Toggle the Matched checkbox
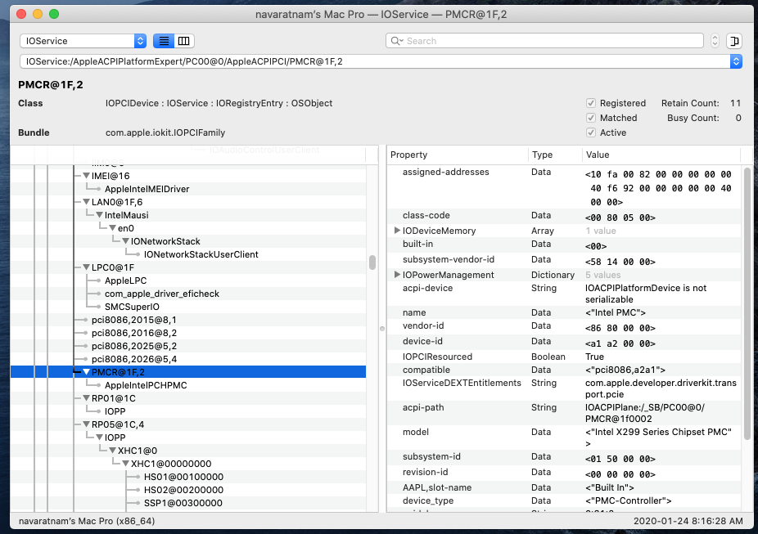The width and height of the screenshot is (758, 534). click(591, 118)
